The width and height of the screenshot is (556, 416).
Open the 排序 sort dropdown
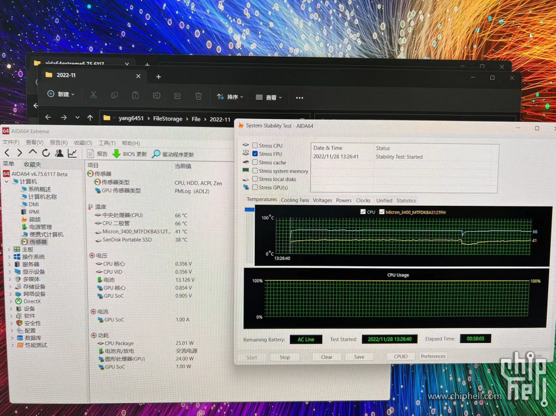point(230,97)
